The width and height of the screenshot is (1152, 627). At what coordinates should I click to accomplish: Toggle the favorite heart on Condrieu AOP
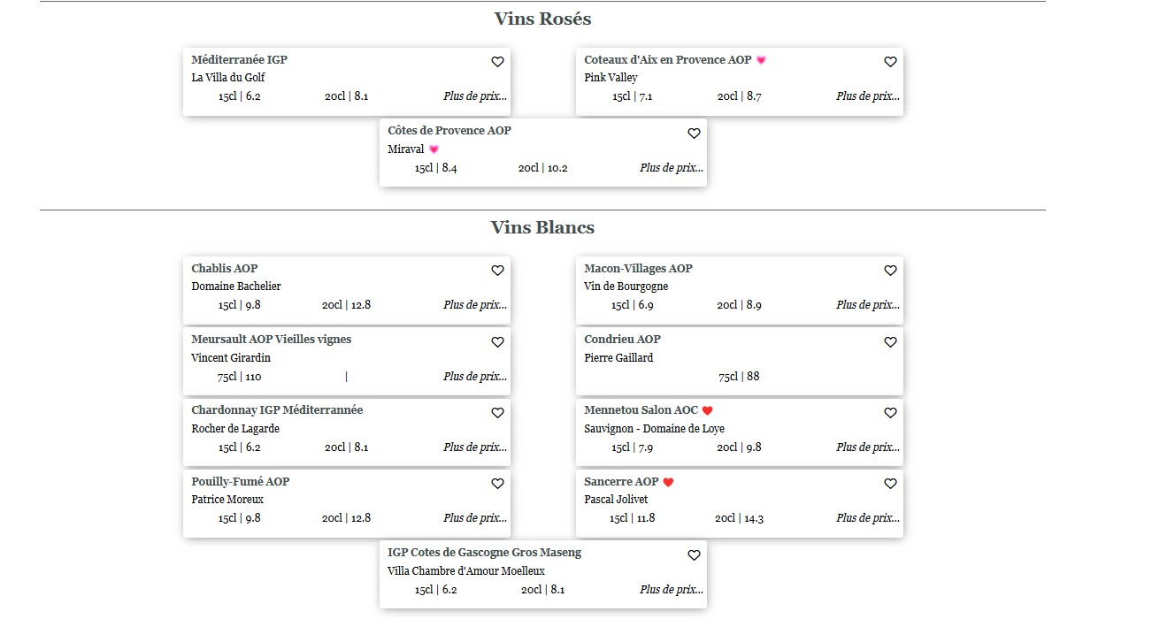tap(890, 342)
